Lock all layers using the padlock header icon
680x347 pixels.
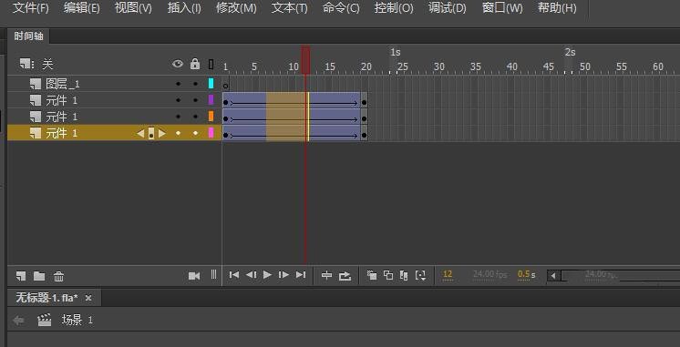click(195, 64)
